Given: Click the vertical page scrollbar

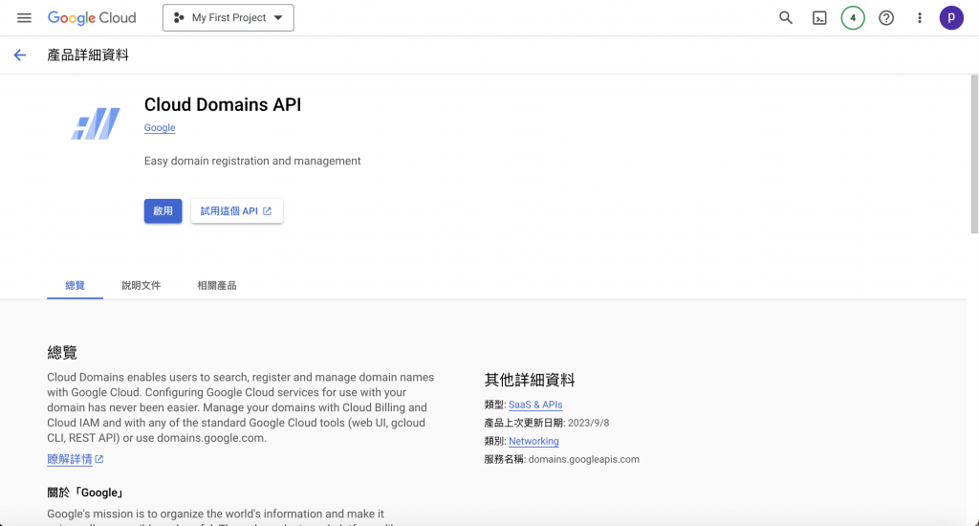Looking at the screenshot, I should pos(974,154).
